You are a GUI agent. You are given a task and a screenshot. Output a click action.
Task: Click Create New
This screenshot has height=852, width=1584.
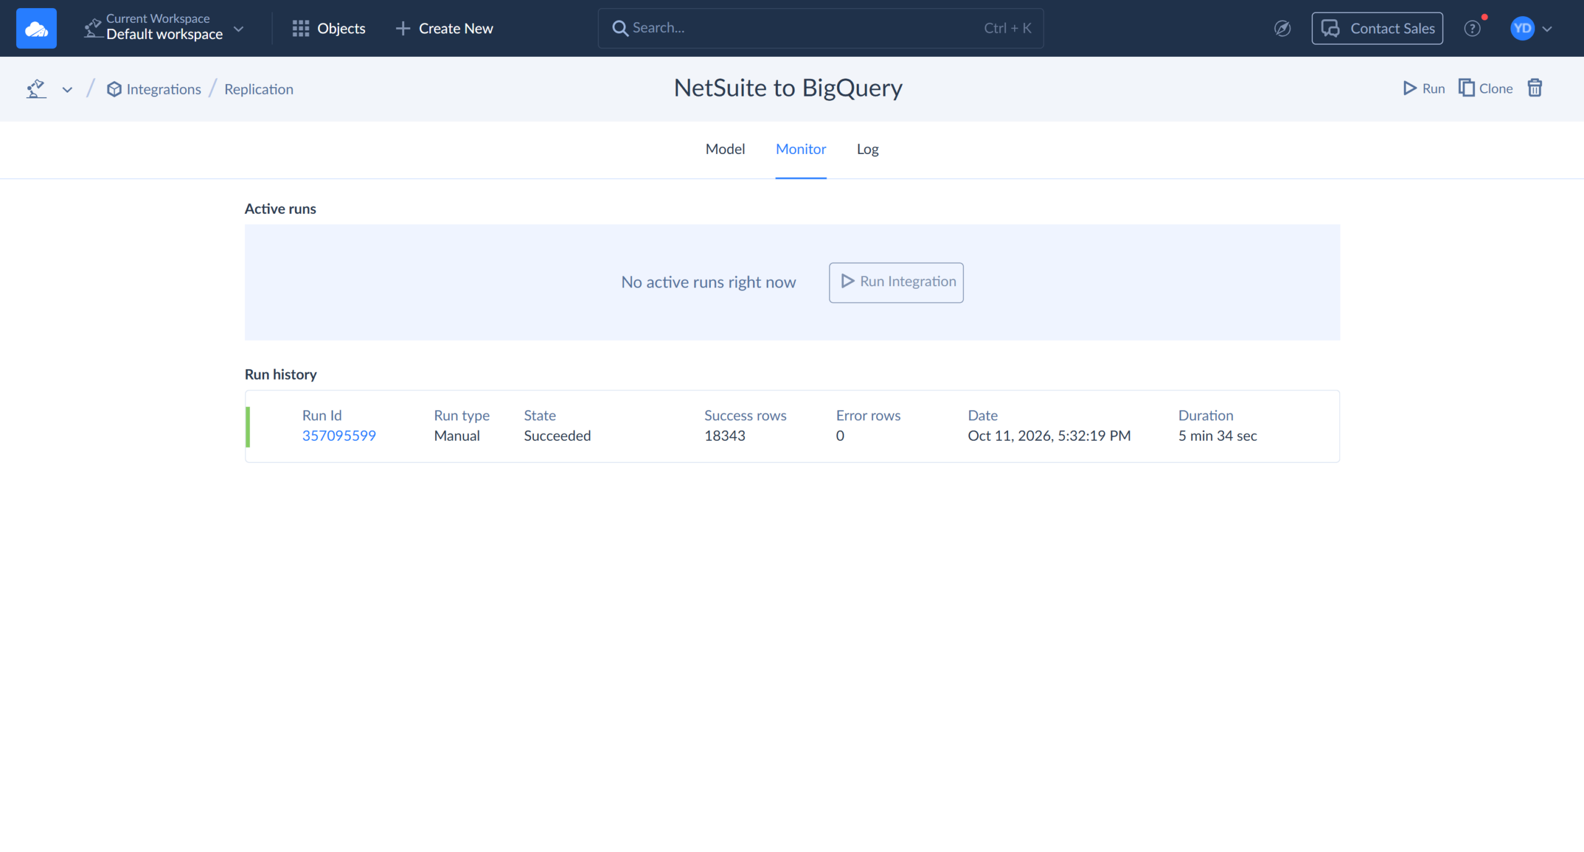(x=444, y=28)
